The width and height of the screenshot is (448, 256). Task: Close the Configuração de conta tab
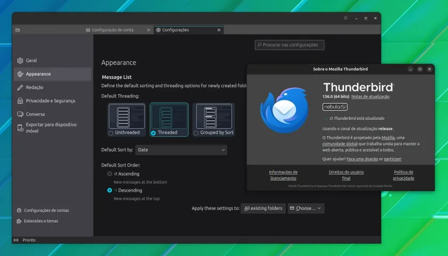[x=148, y=30]
